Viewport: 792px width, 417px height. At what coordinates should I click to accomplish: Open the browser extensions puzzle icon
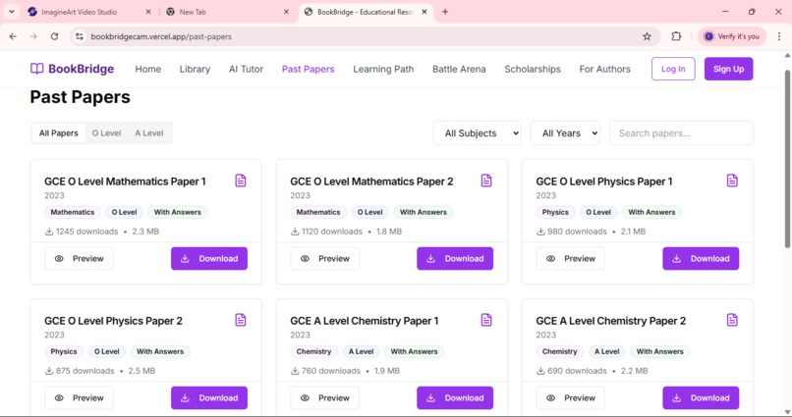676,36
